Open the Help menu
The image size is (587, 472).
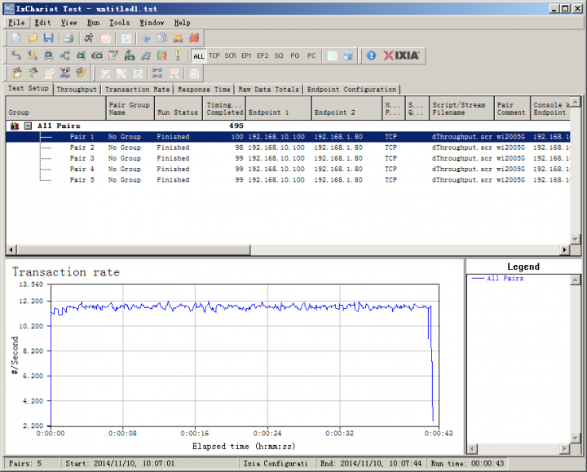[182, 23]
